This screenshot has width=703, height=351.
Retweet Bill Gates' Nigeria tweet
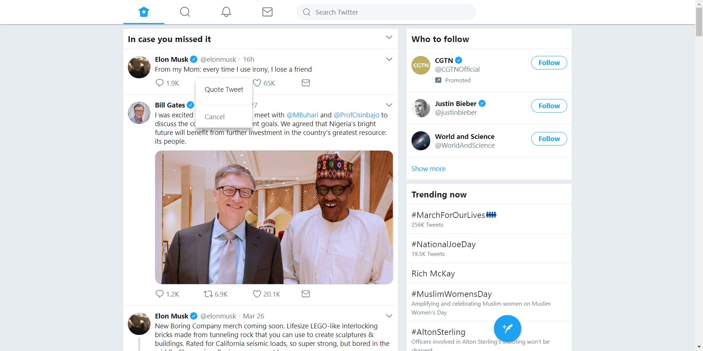coord(208,294)
